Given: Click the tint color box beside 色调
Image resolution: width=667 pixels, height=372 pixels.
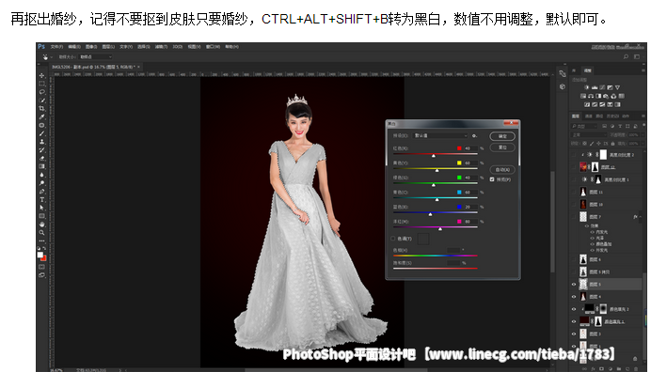Looking at the screenshot, I should [x=423, y=239].
